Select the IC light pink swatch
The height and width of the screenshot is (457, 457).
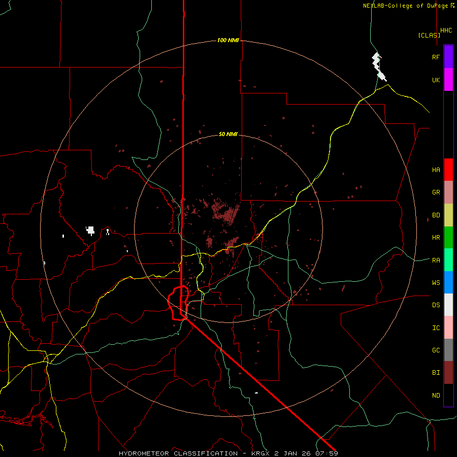448,328
